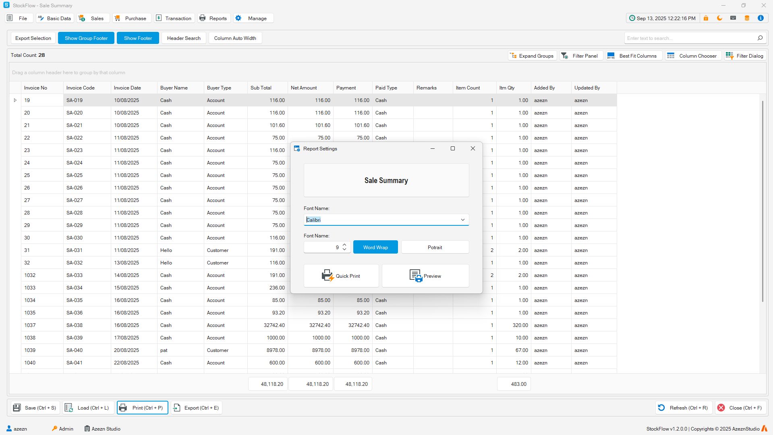The image size is (773, 435).
Task: Click the moon dark mode icon
Action: (719, 18)
